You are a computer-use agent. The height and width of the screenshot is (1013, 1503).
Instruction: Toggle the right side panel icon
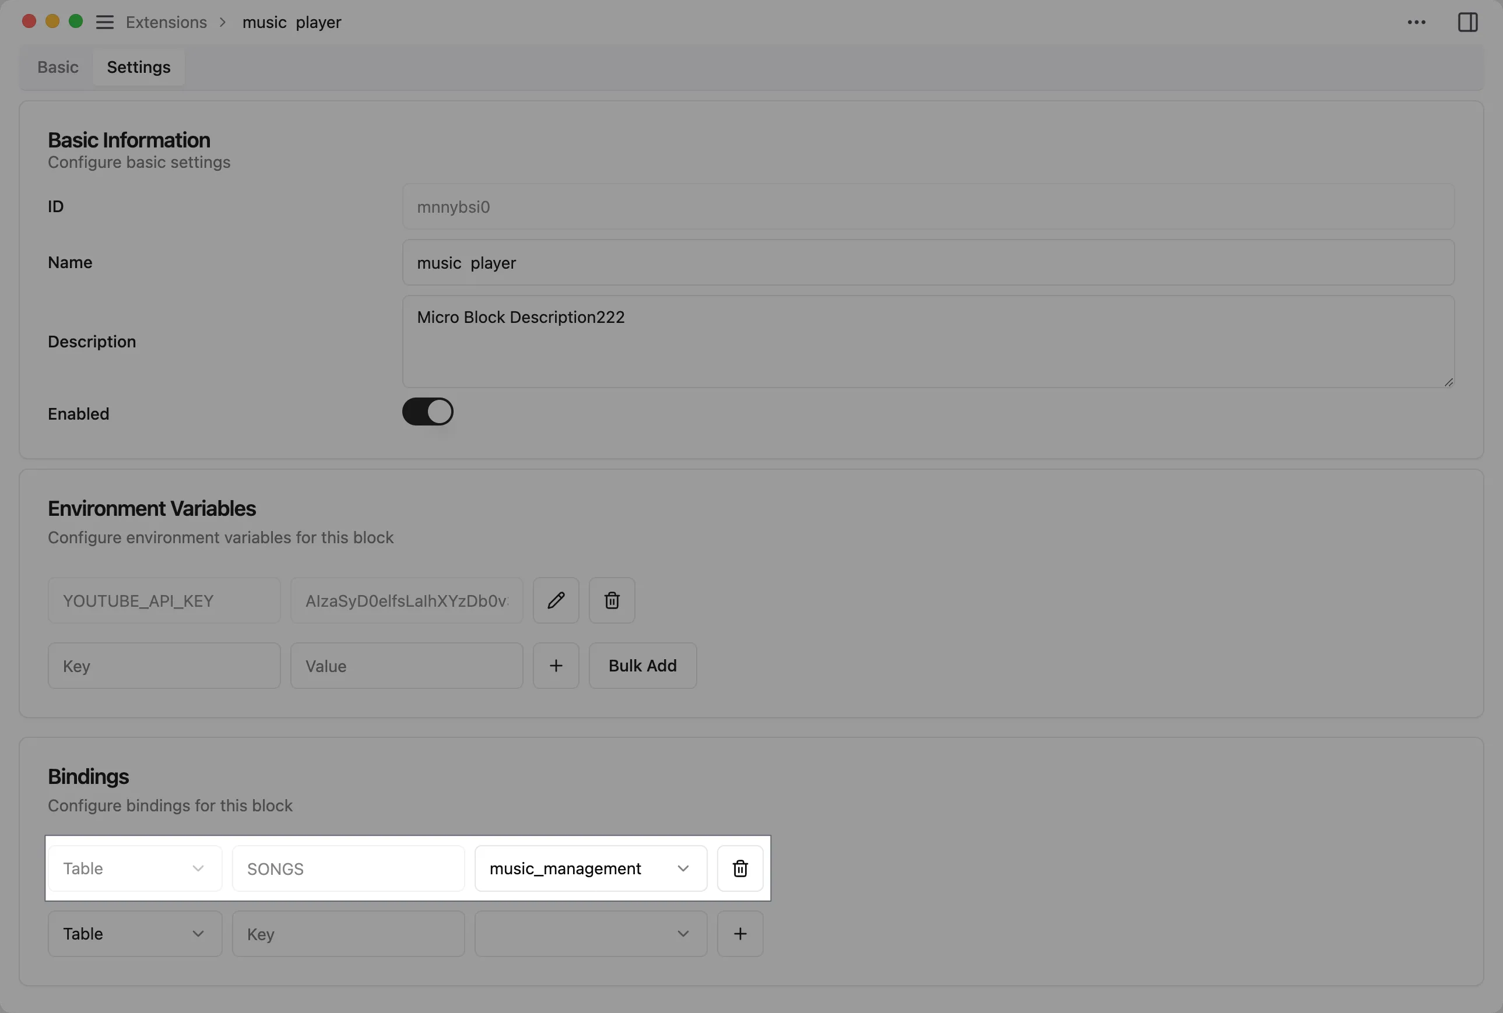click(x=1467, y=22)
